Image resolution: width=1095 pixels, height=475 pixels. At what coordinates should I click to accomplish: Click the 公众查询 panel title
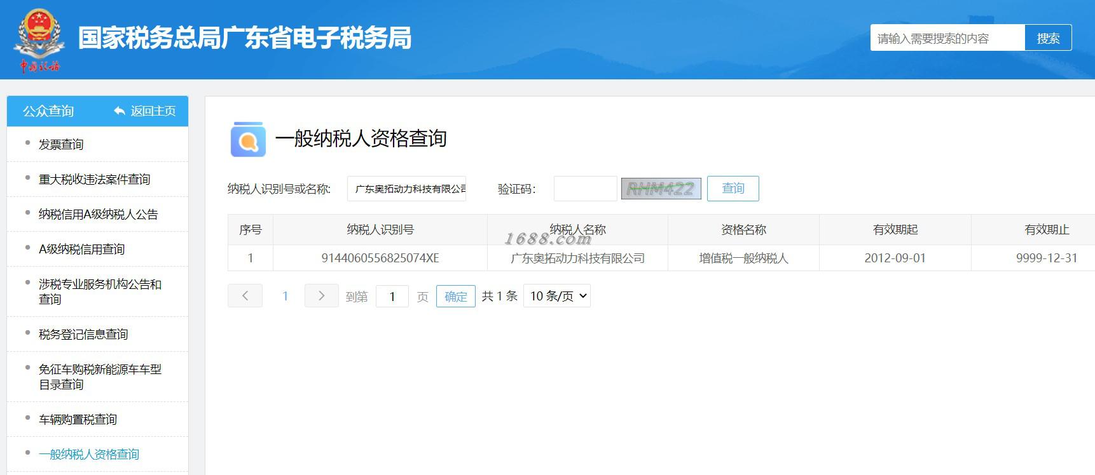(48, 111)
